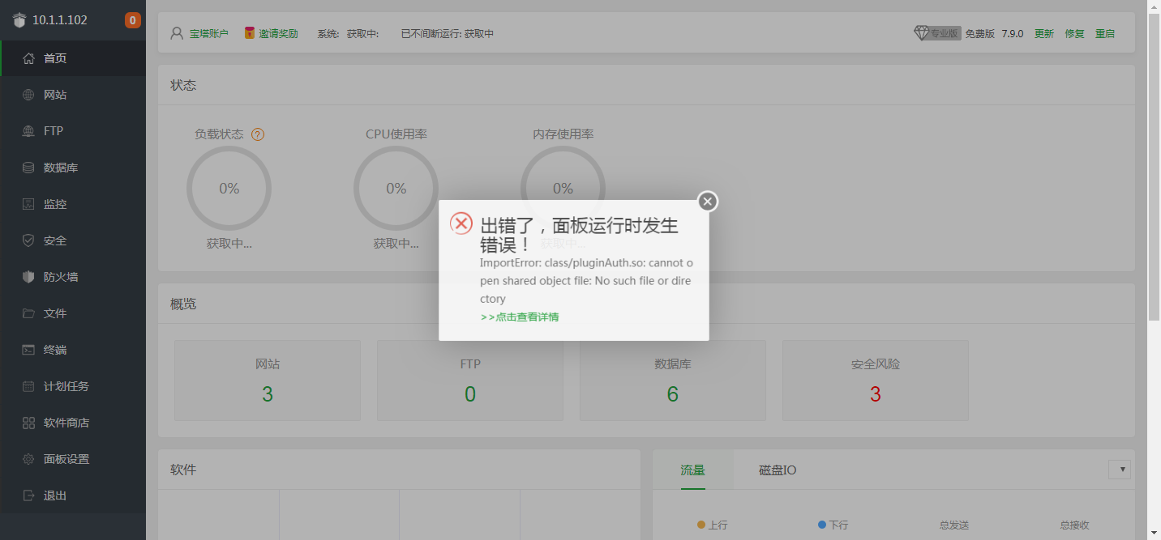Click the 上行 upload legend entry

[x=713, y=525]
